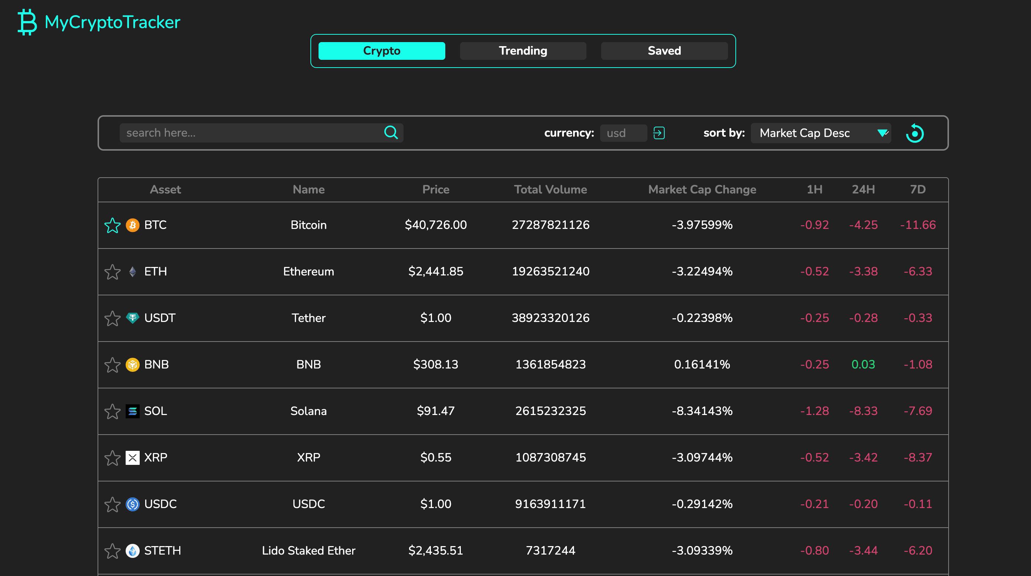Click Bitcoin 7D value -11.66

tap(918, 225)
